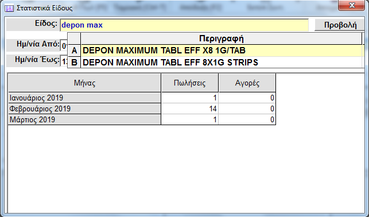Image resolution: width=369 pixels, height=217 pixels.
Task: Click the Μήνας column header
Action: 84,83
